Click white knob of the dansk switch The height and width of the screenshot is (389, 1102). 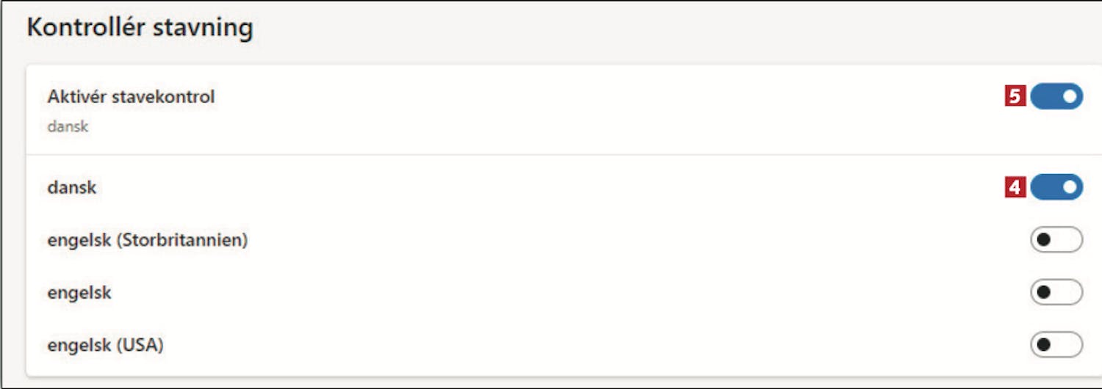(1070, 187)
